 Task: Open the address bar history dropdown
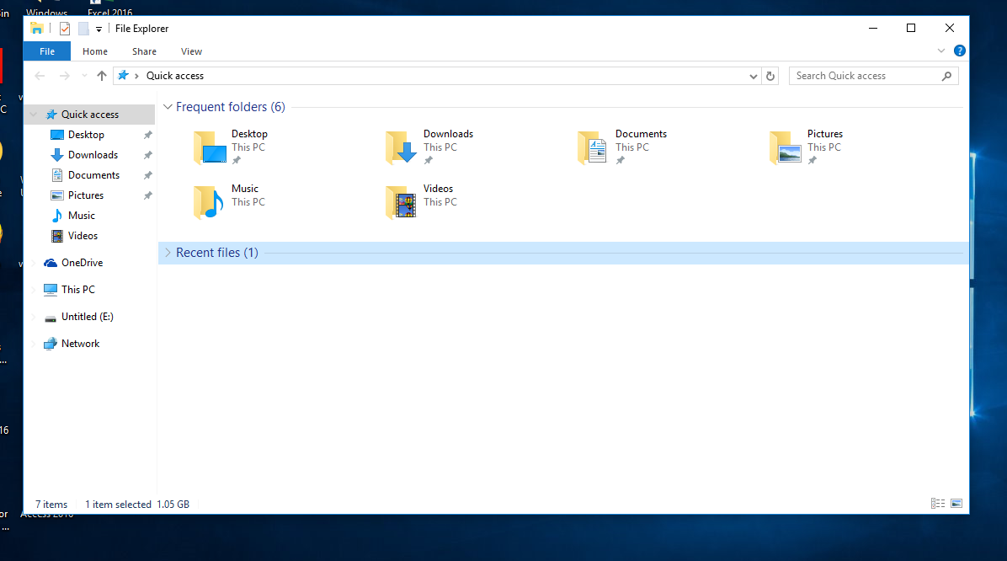click(x=754, y=76)
